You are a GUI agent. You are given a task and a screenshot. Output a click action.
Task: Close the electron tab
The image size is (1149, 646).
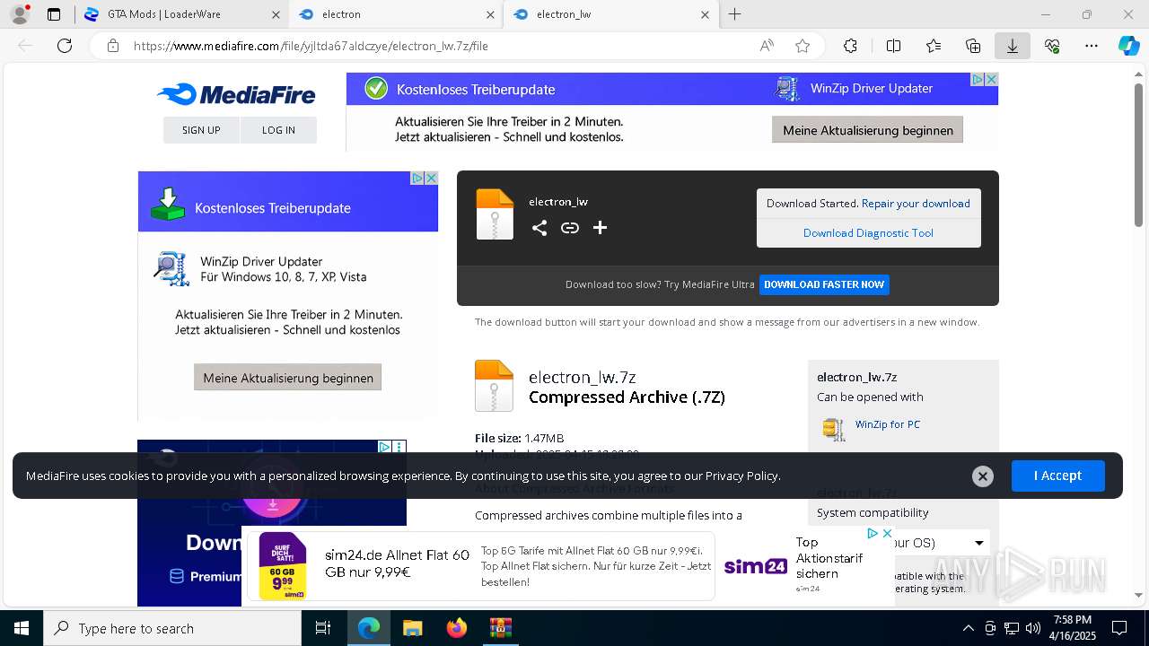click(x=490, y=14)
